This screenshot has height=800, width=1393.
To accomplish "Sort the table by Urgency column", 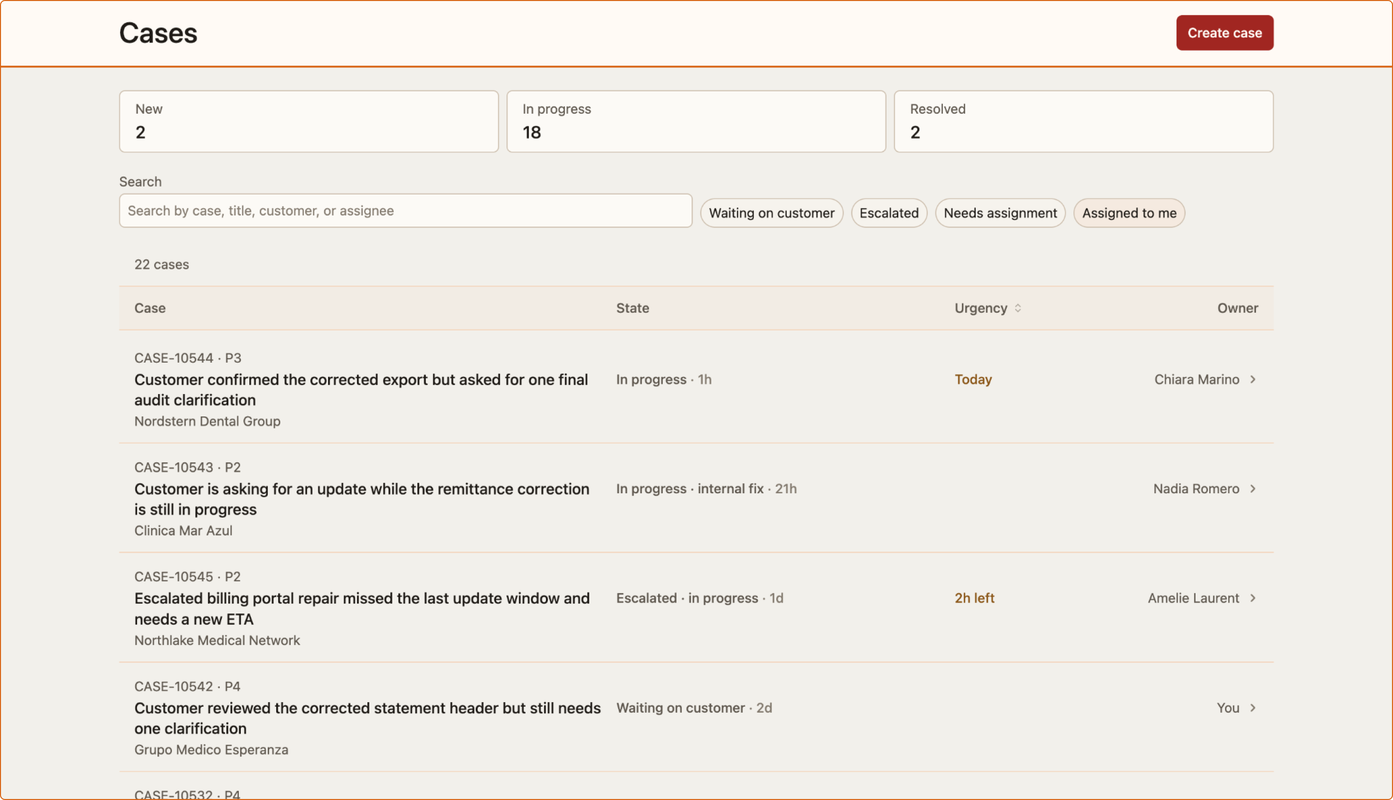I will pyautogui.click(x=987, y=308).
